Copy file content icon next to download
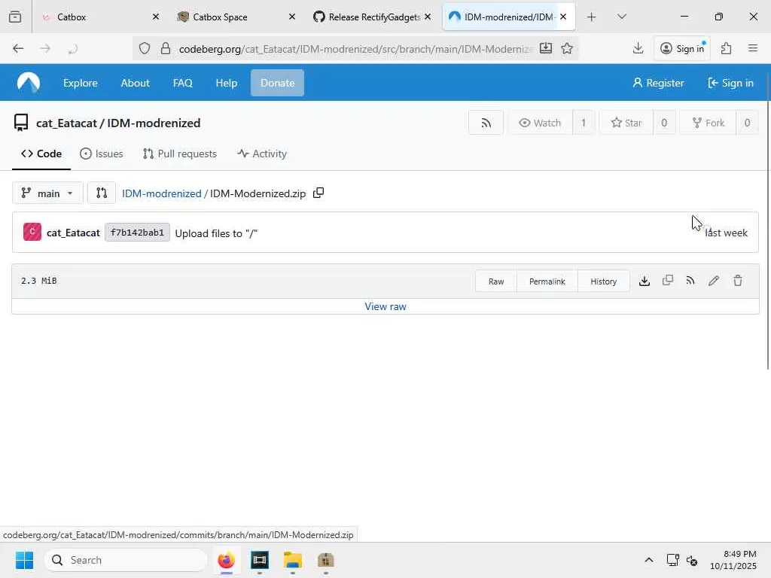771x578 pixels. pyautogui.click(x=667, y=281)
